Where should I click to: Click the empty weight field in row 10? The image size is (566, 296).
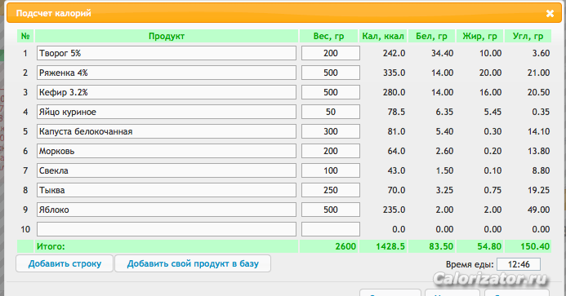tap(331, 229)
